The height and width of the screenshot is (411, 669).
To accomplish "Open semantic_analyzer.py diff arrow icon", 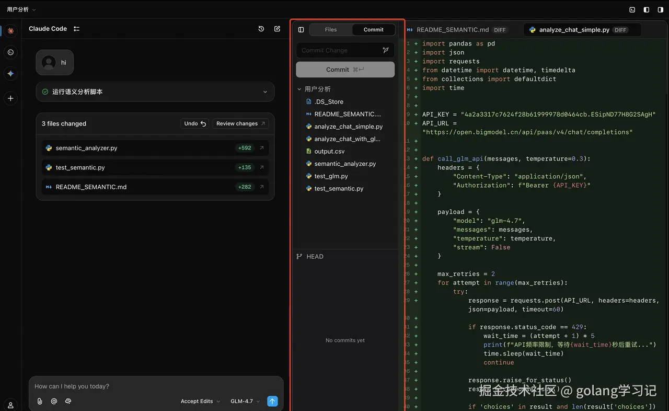I will tap(262, 148).
